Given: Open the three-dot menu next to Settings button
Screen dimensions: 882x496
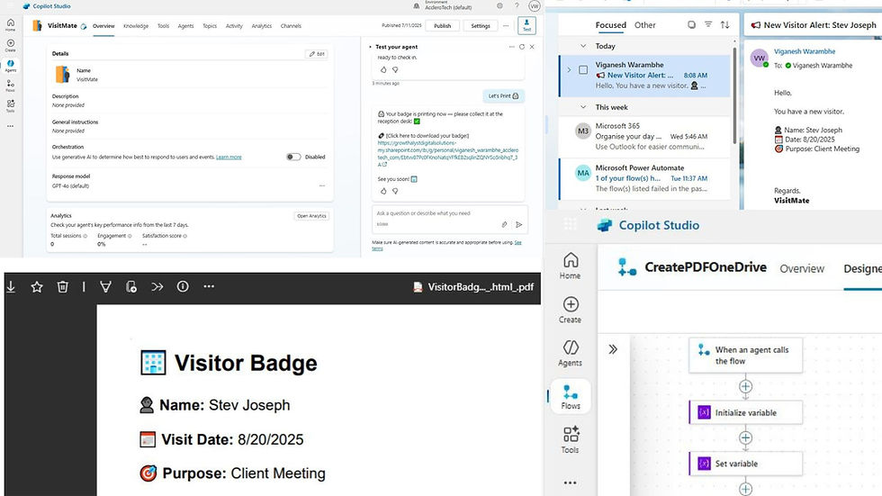Looking at the screenshot, I should (506, 26).
